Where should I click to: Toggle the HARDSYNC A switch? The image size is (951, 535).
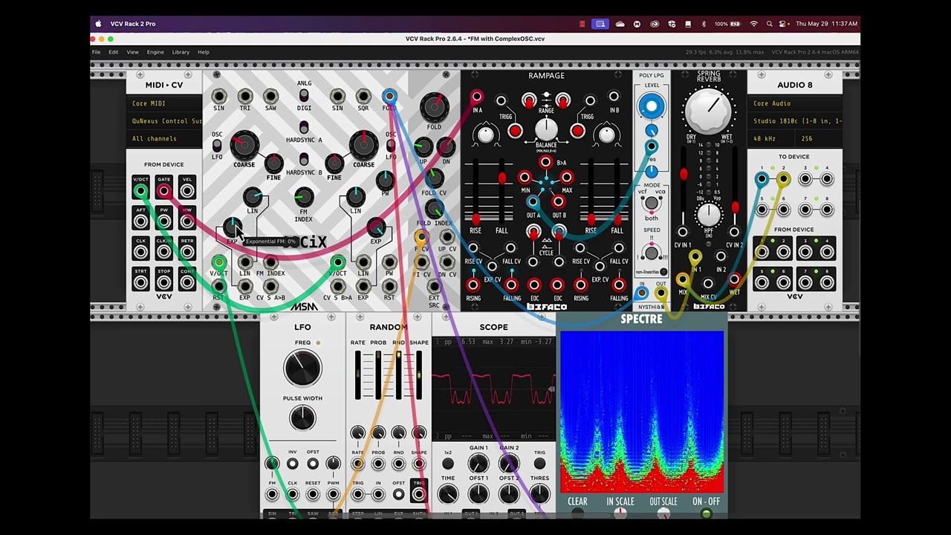pos(303,127)
